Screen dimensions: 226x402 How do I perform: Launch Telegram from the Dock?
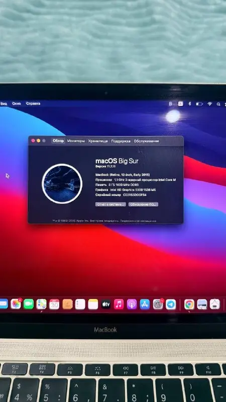(x=171, y=304)
